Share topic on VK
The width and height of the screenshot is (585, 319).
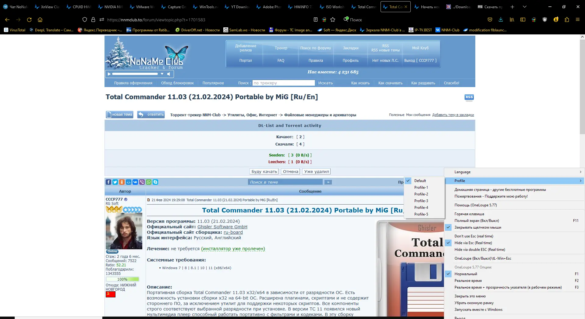[x=135, y=182]
